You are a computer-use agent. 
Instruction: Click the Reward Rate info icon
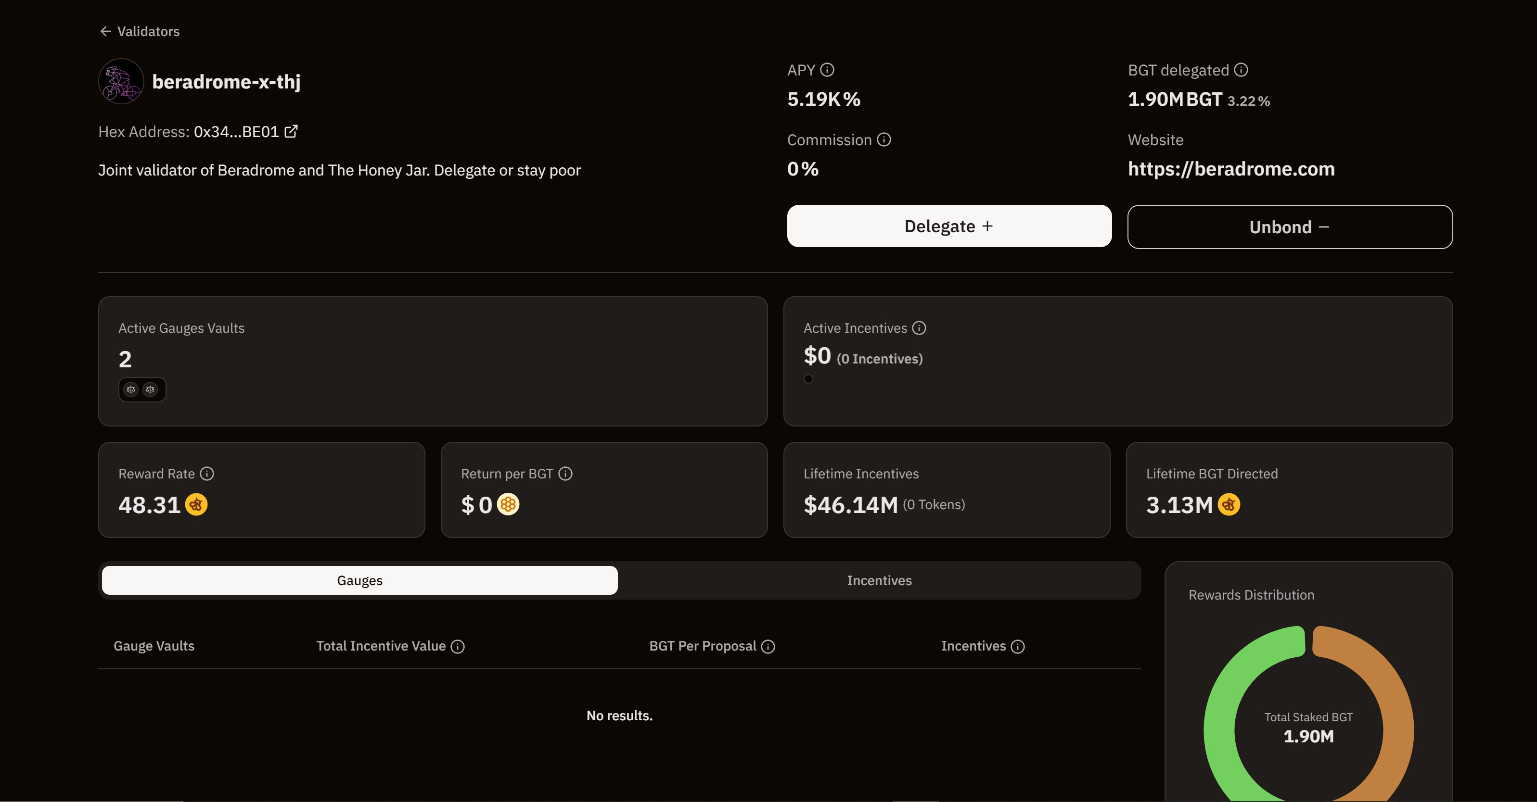pos(206,474)
